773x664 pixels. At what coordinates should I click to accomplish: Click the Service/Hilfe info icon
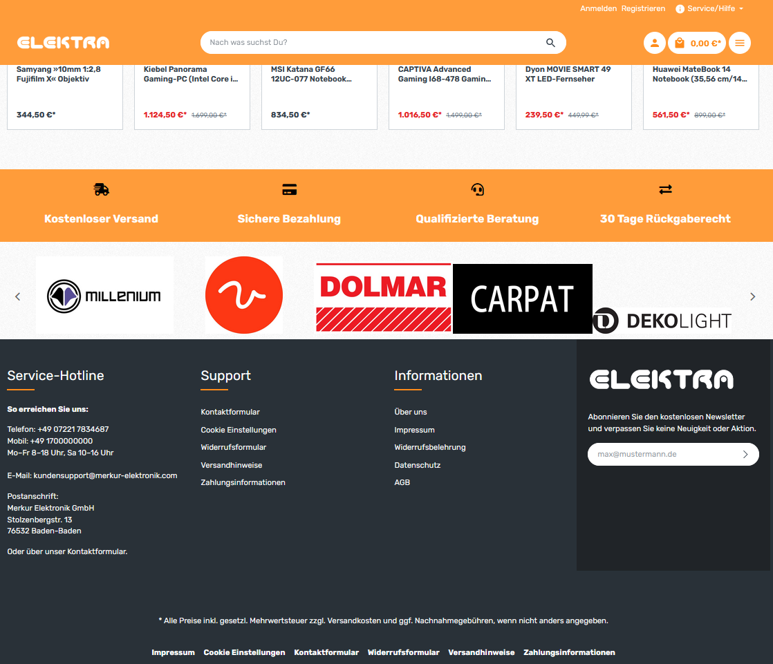click(680, 9)
